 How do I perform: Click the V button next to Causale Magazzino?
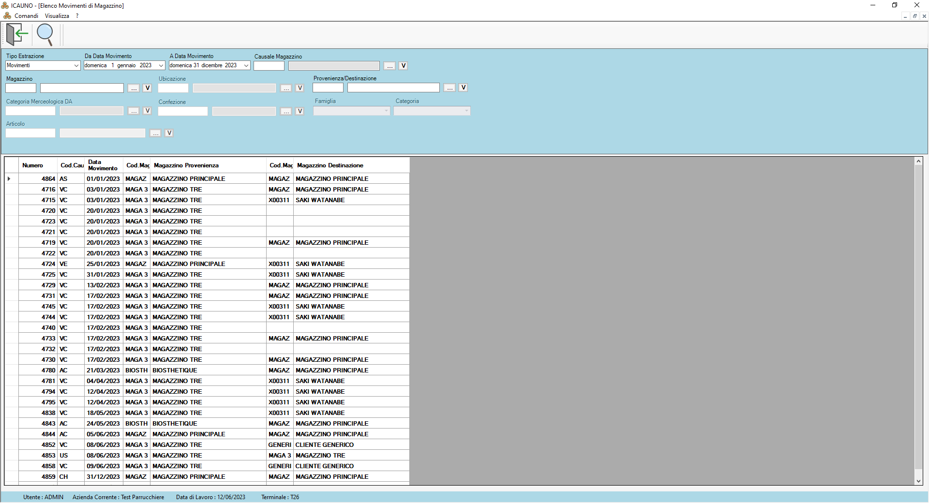click(x=403, y=66)
